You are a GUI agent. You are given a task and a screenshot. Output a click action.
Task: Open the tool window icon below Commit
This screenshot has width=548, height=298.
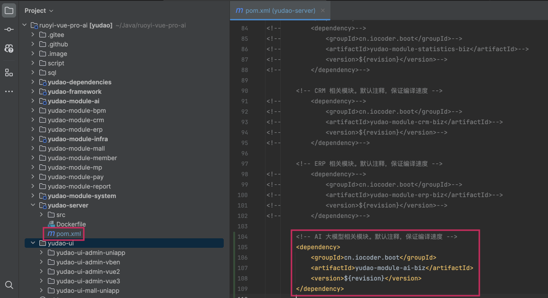[9, 48]
